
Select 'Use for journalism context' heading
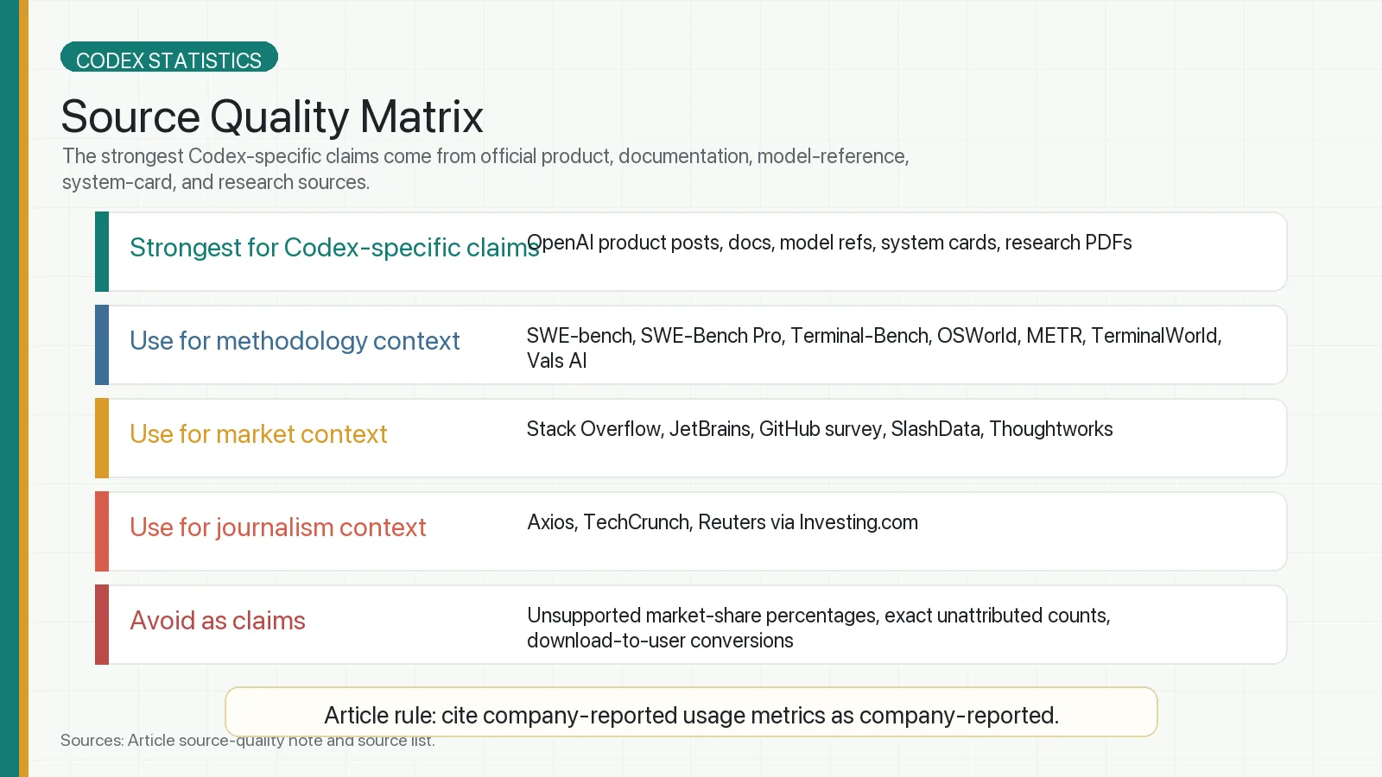pyautogui.click(x=278, y=527)
